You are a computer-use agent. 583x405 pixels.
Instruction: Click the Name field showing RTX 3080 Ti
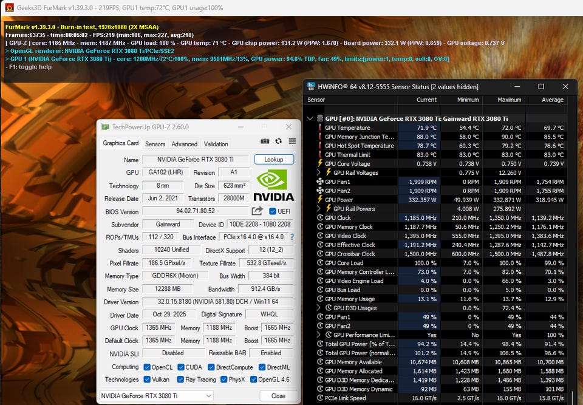[196, 160]
